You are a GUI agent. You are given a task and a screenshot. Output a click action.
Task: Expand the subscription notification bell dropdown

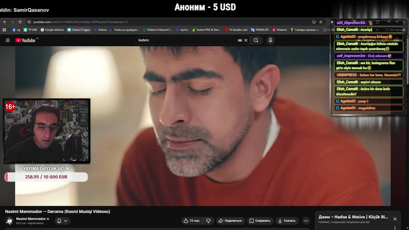pos(62,221)
